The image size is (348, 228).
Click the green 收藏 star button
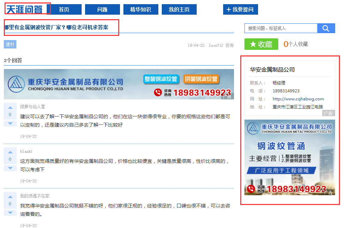pos(261,44)
